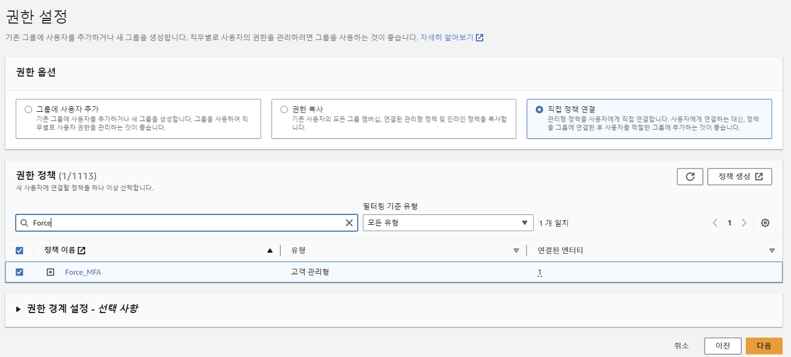791x357 pixels.
Task: Click the 정책 생성 button
Action: [x=740, y=177]
